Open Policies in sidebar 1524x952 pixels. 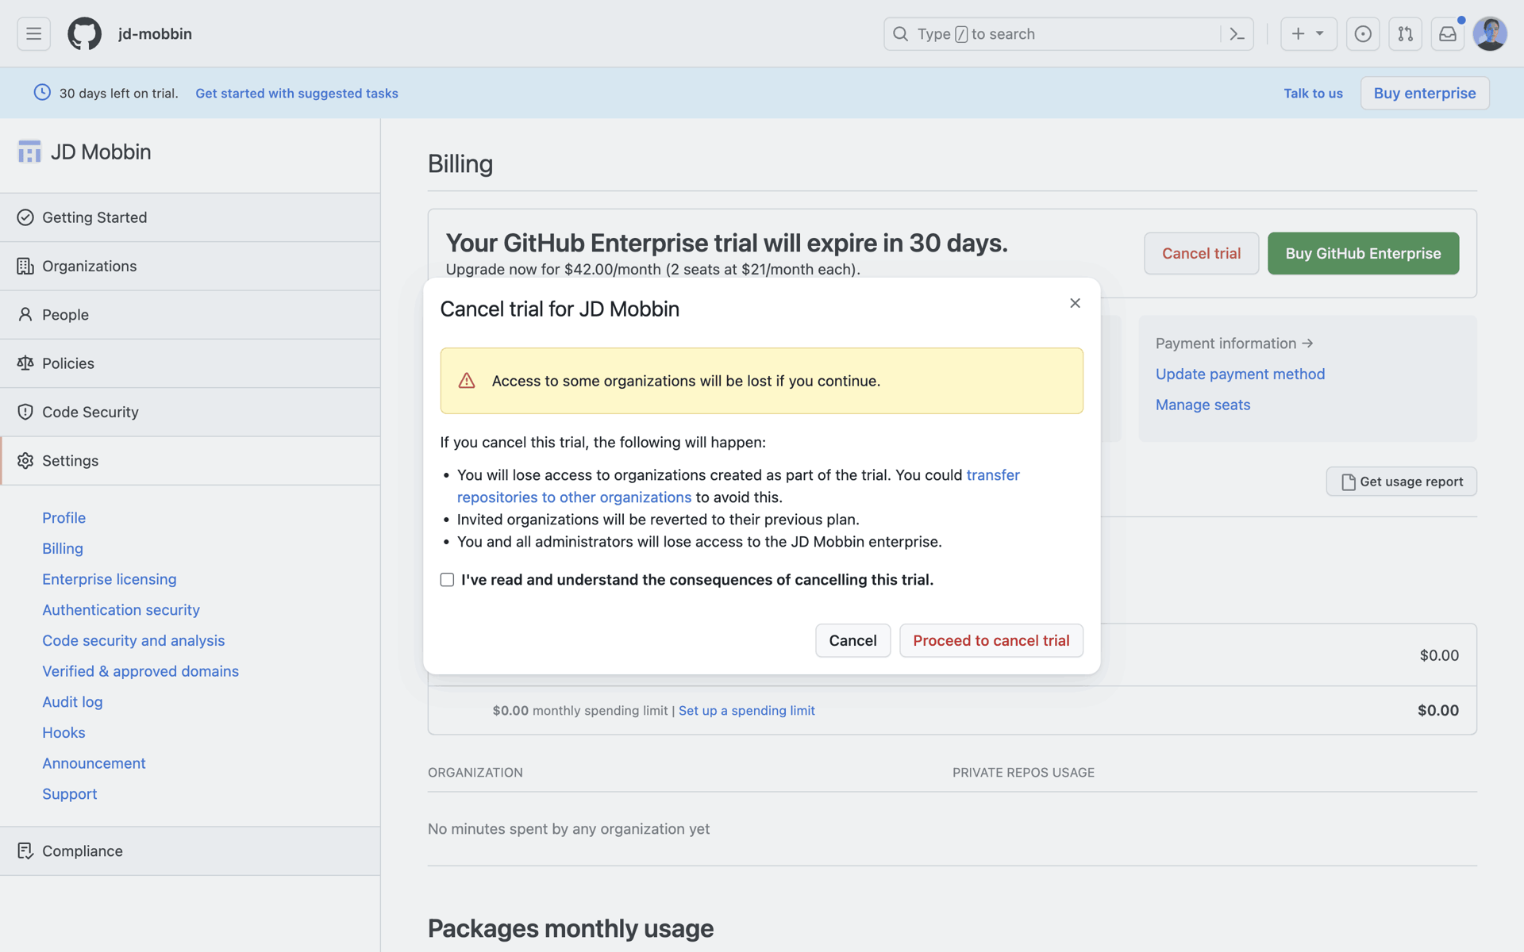click(190, 363)
